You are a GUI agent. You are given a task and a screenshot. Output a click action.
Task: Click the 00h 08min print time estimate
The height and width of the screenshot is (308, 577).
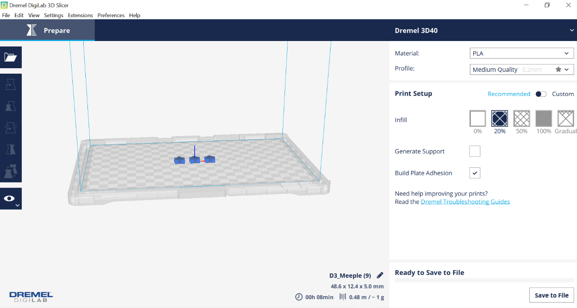(319, 297)
